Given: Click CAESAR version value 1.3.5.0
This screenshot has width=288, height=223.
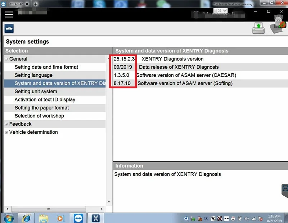Looking at the screenshot, I should [x=121, y=75].
